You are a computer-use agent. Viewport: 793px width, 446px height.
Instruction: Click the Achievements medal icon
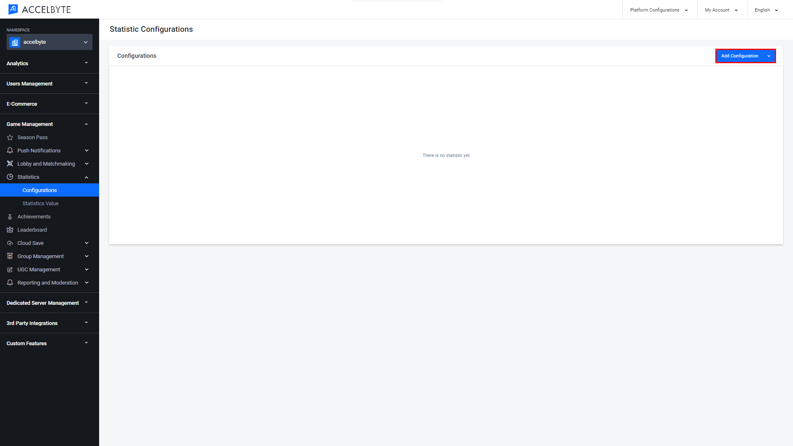pos(10,217)
